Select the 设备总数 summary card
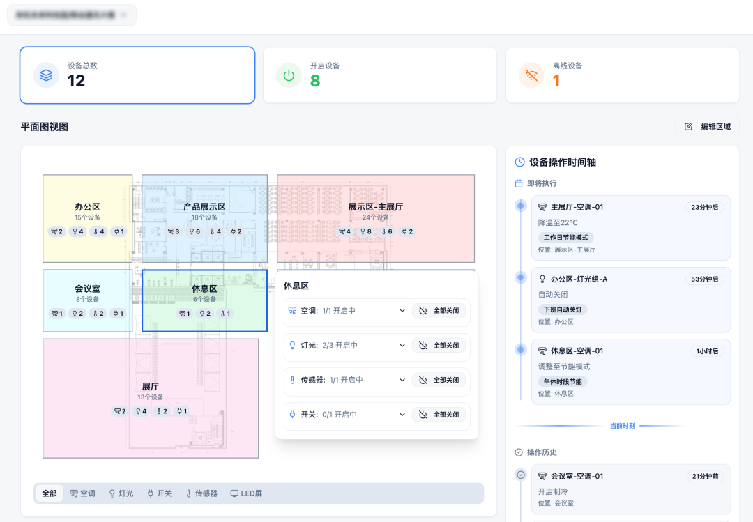Viewport: 753px width, 522px height. [137, 75]
